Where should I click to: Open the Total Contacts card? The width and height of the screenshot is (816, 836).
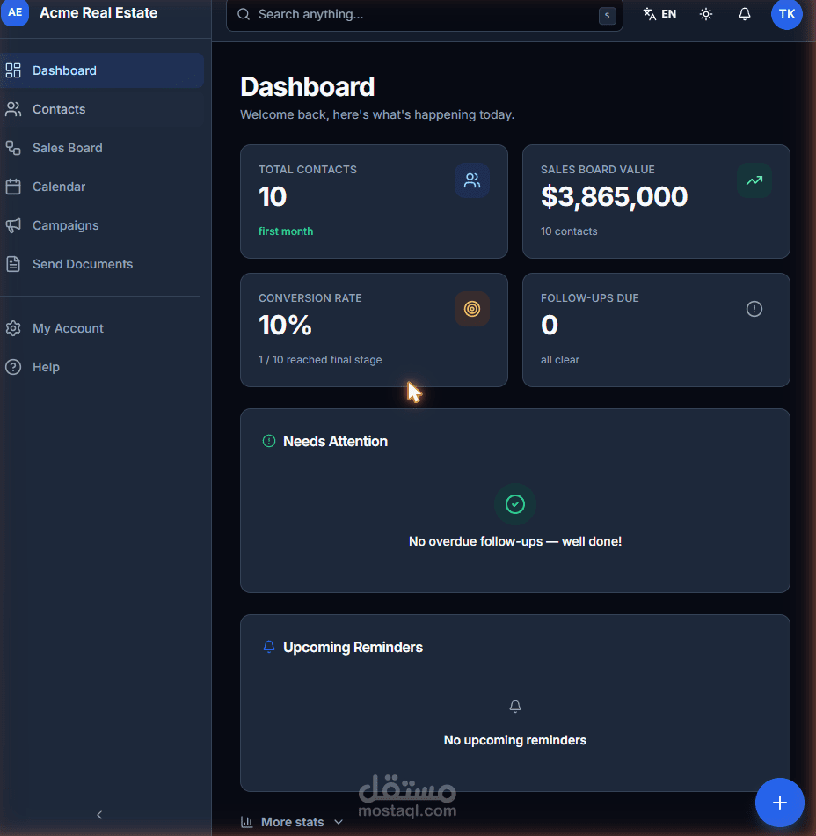(x=374, y=202)
